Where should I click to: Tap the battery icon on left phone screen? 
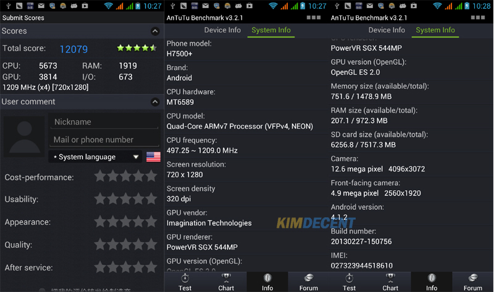pos(138,6)
